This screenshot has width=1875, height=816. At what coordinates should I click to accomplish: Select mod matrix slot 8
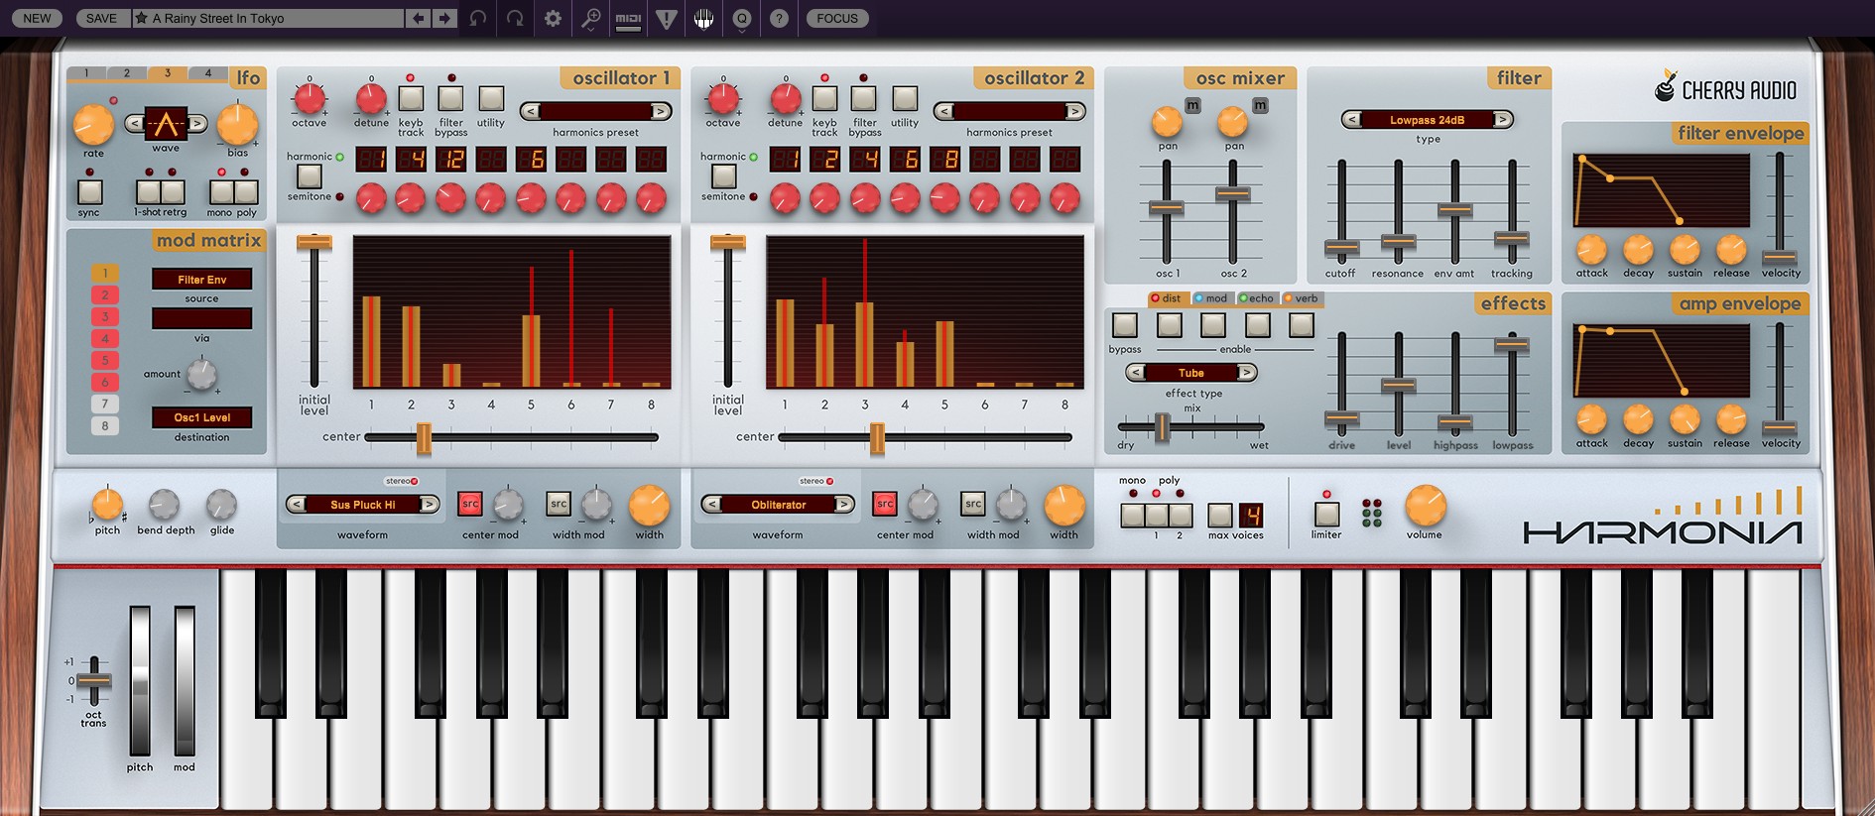105,425
